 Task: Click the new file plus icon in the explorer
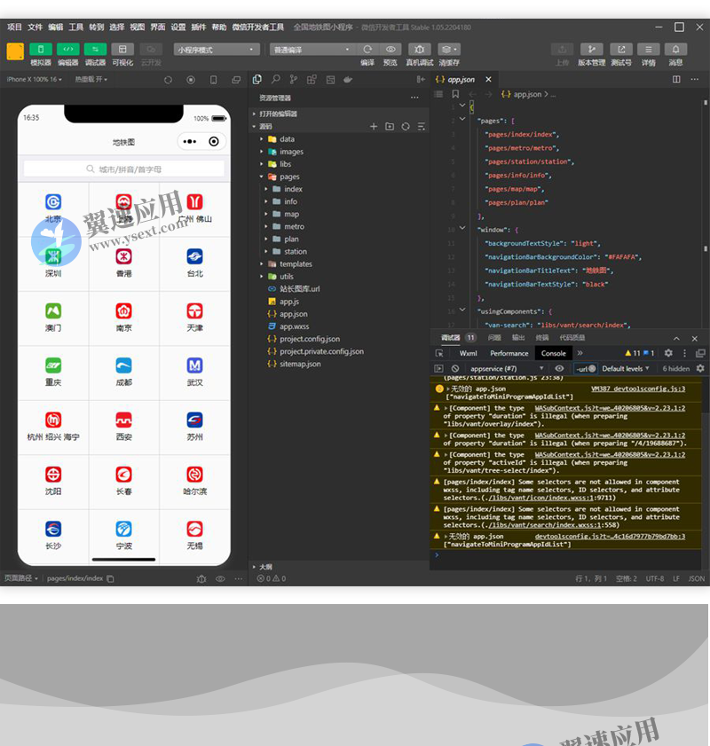coord(374,127)
